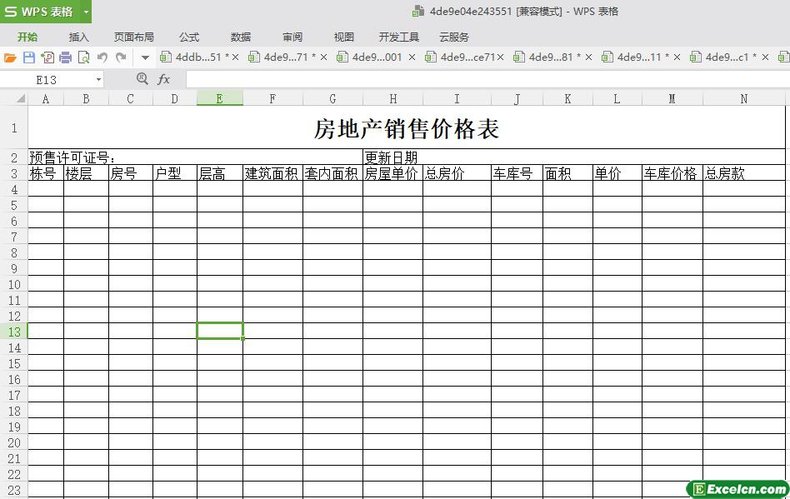Screen dimensions: 790x499
Task: Click the 套内面积 header cell
Action: [x=332, y=173]
